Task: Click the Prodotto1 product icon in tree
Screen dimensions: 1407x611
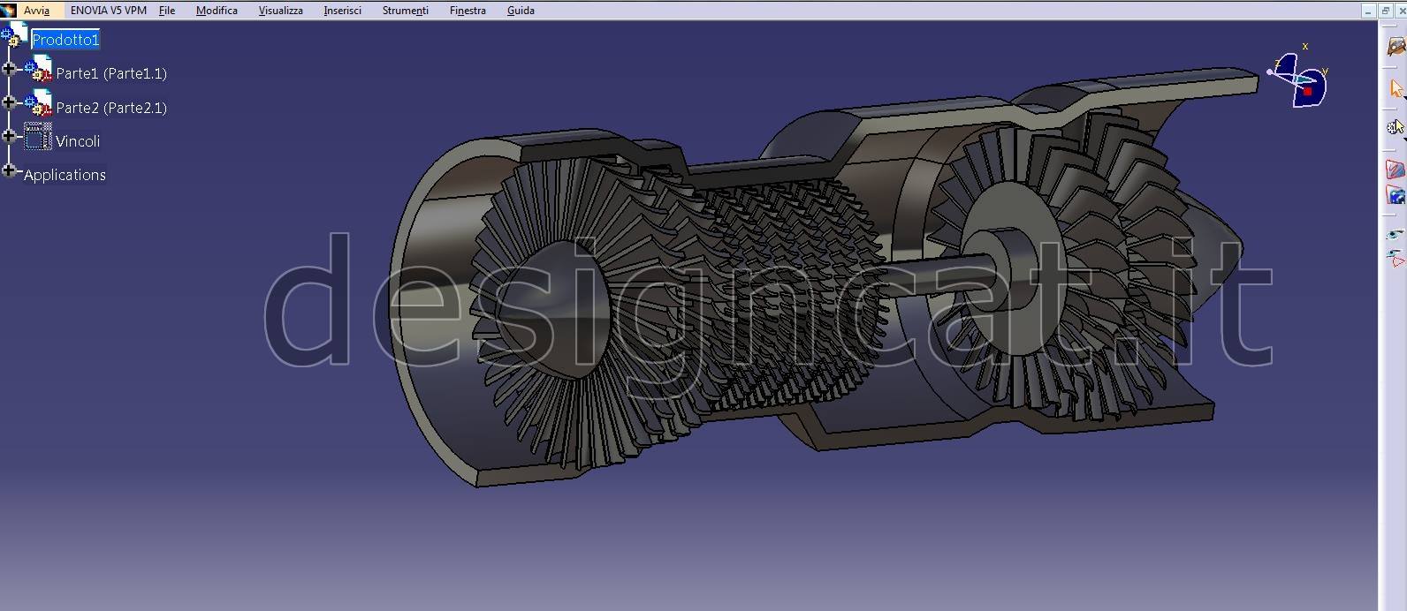Action: tap(15, 36)
